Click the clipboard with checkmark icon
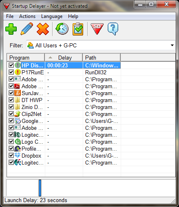Screen dimensions: 179x207 78,29
